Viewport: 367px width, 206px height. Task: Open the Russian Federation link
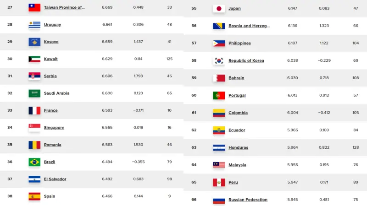click(248, 200)
